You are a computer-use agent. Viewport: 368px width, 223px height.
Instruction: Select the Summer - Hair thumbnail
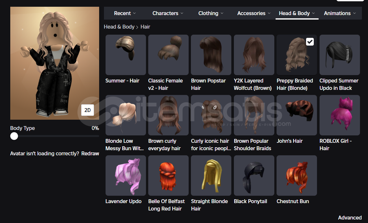(x=125, y=55)
